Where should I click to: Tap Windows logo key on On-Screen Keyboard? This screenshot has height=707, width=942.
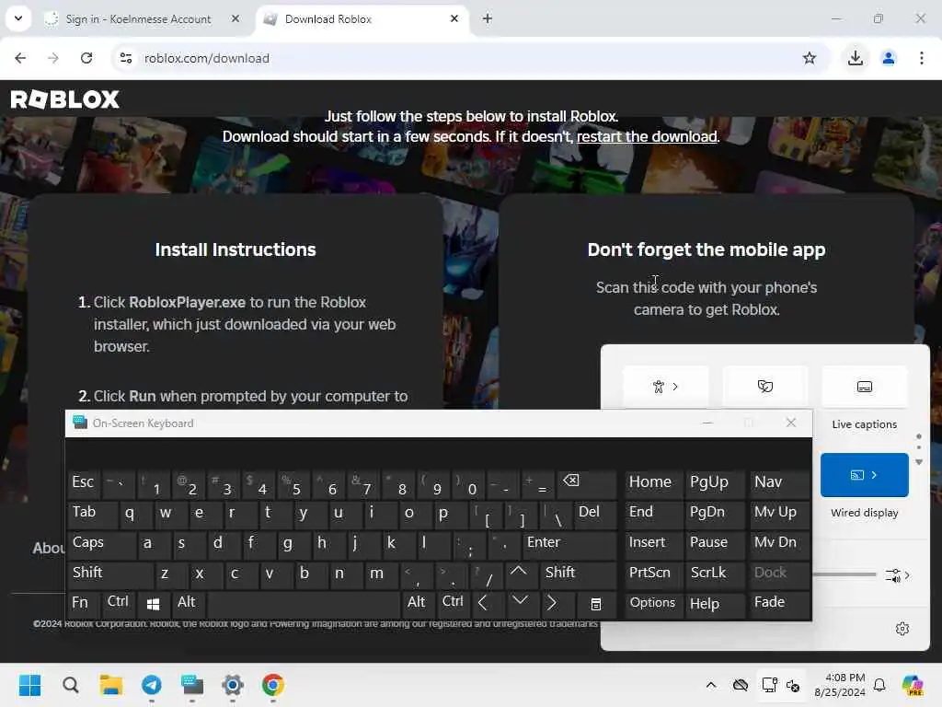[x=154, y=604]
